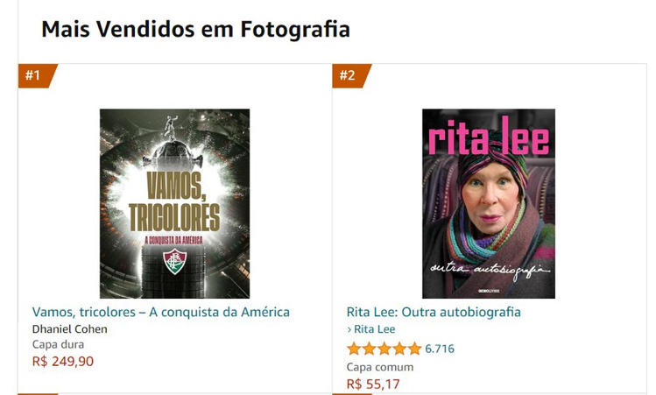This screenshot has width=656, height=395.
Task: Open the Rita Lee book cover image
Action: click(489, 204)
